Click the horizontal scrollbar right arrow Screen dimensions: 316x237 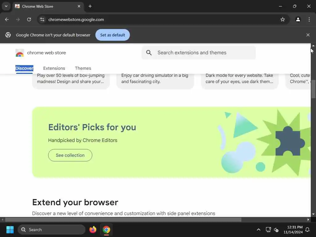(x=308, y=220)
